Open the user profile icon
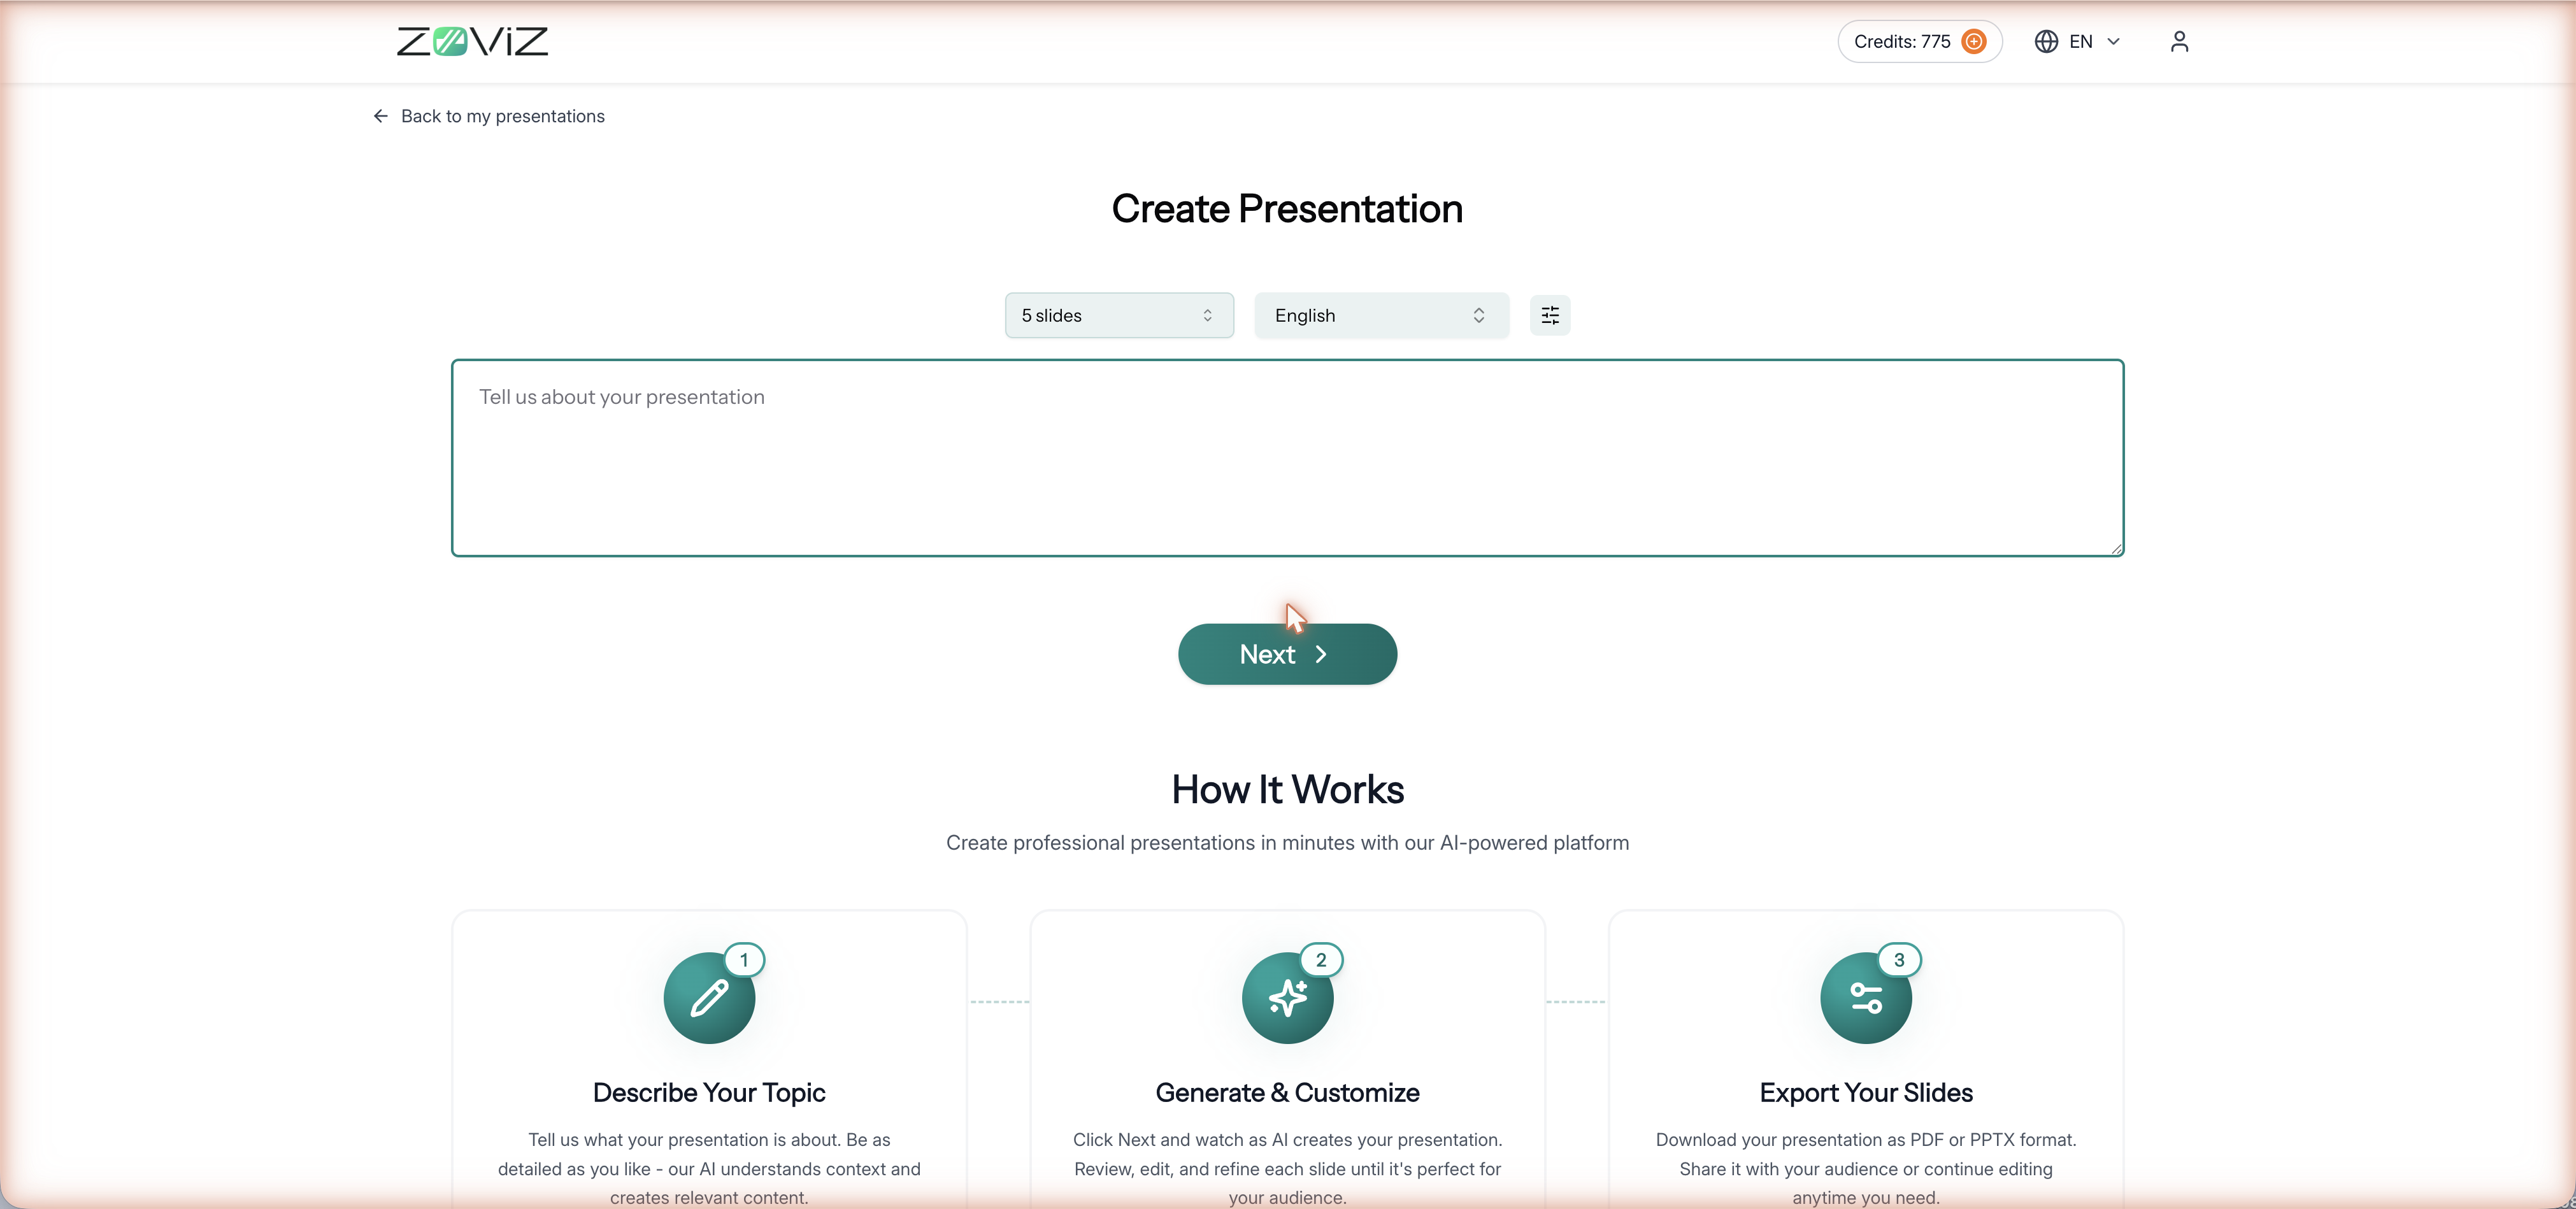The image size is (2576, 1209). pos(2179,41)
